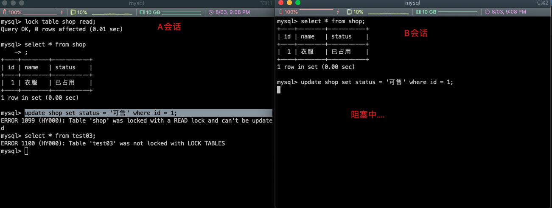Viewport: 552px width, 208px height.
Task: Click the battery icon in left pane status bar
Action: [4, 12]
